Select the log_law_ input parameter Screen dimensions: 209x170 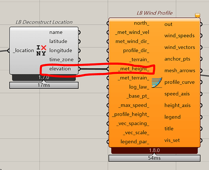click(x=139, y=87)
